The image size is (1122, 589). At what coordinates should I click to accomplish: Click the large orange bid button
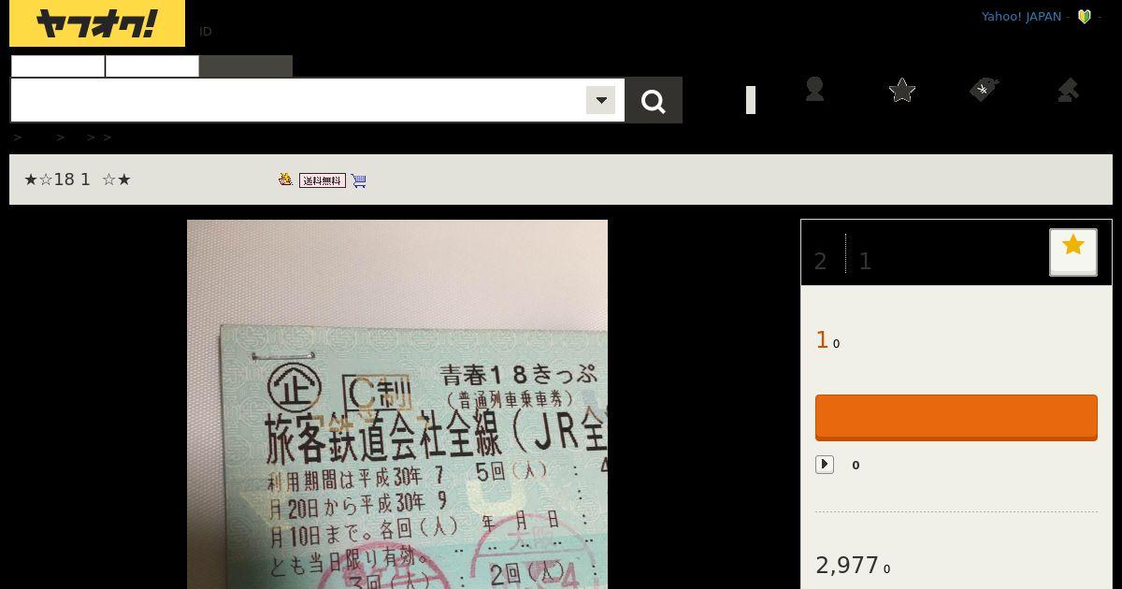(x=957, y=418)
